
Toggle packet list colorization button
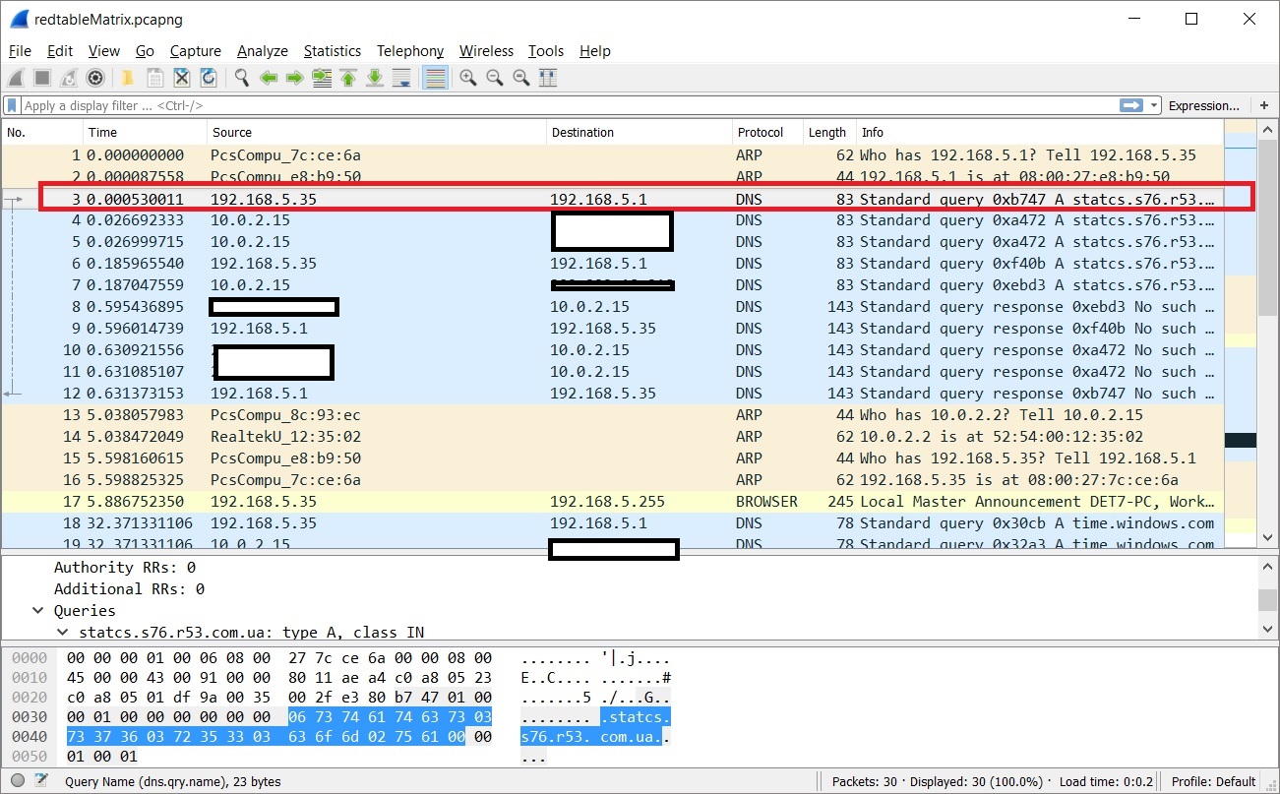point(435,78)
